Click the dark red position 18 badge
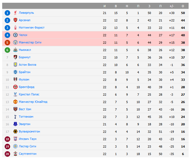The image size is (190, 160). (x=7, y=139)
